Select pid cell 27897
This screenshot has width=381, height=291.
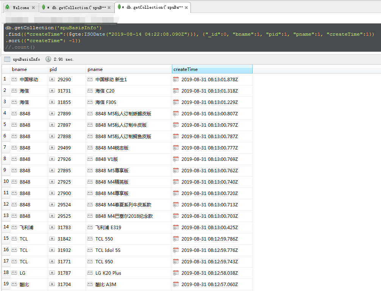click(x=67, y=125)
